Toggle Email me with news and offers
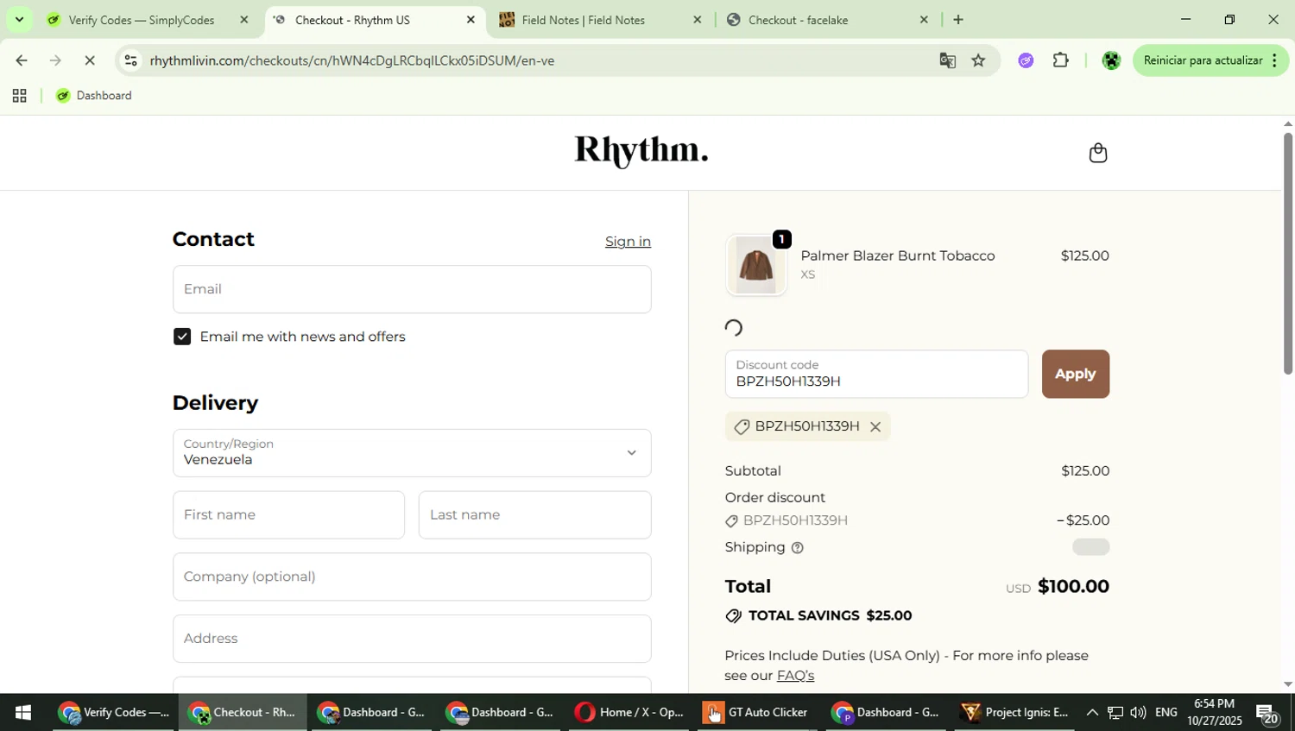Screen dimensions: 1295x731 182,337
